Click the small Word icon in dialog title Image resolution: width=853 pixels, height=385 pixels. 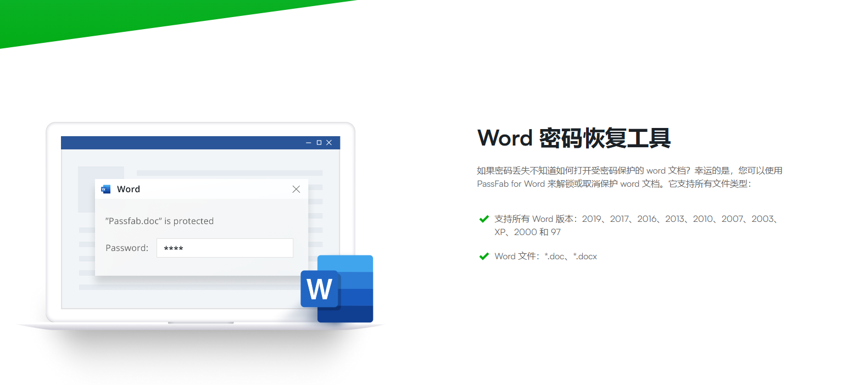[106, 189]
